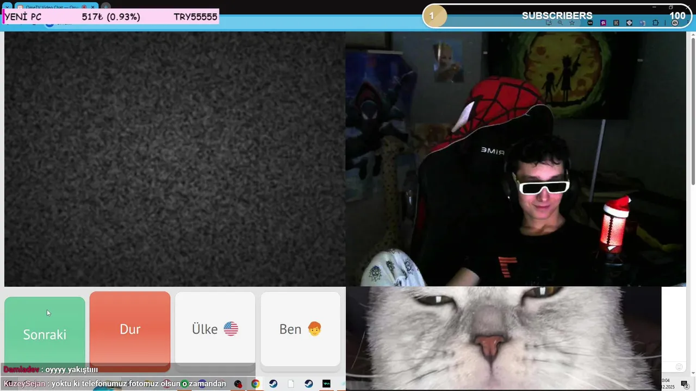Click the 'oyyyy yakıştııı' chat message
Image resolution: width=696 pixels, height=391 pixels.
72,370
